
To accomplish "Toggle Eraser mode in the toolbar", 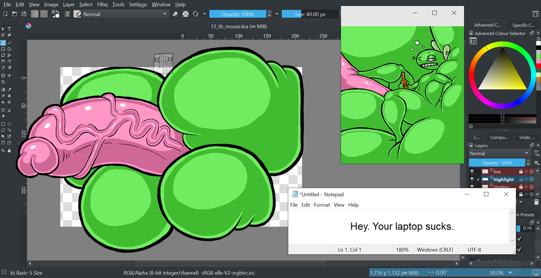I will (x=175, y=14).
